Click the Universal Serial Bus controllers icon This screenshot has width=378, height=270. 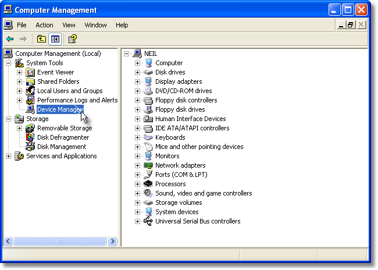click(148, 221)
